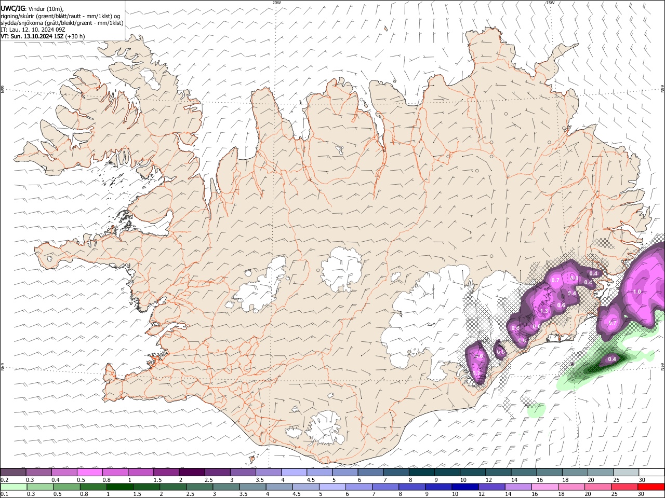Viewport: 665px width, 498px height.
Task: Pick the first grey-purple 0.2 swatch in the snow scale
Action: [x=13, y=473]
